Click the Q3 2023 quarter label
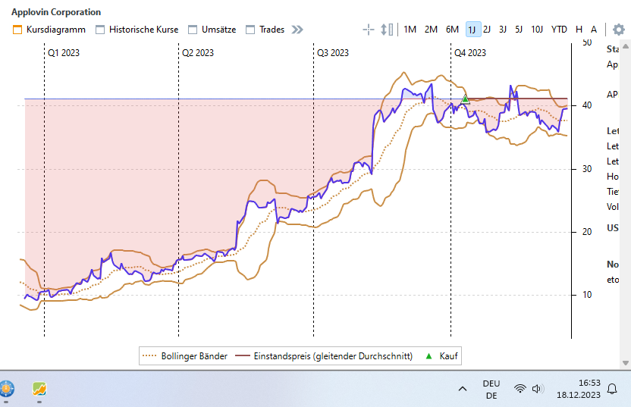The height and width of the screenshot is (407, 631). click(x=333, y=53)
